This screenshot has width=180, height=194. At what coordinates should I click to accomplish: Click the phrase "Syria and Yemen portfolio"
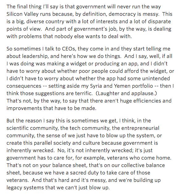[121, 86]
